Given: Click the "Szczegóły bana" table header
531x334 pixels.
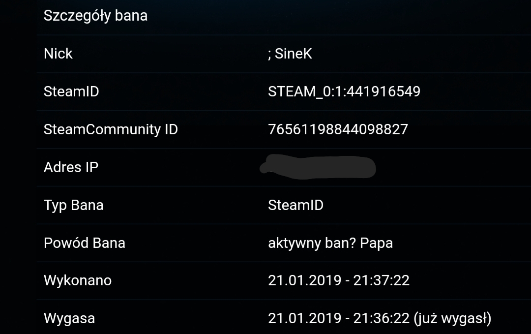Looking at the screenshot, I should (95, 16).
